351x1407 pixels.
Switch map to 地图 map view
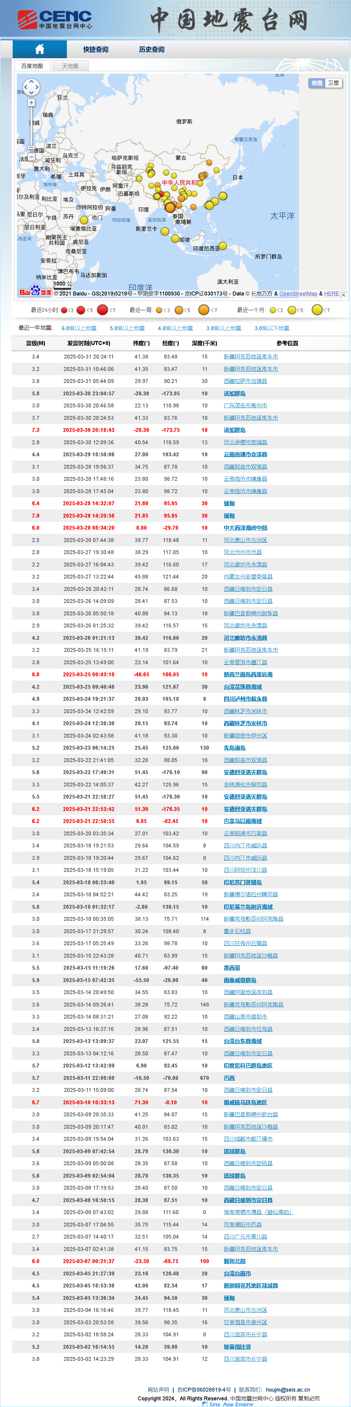317,83
